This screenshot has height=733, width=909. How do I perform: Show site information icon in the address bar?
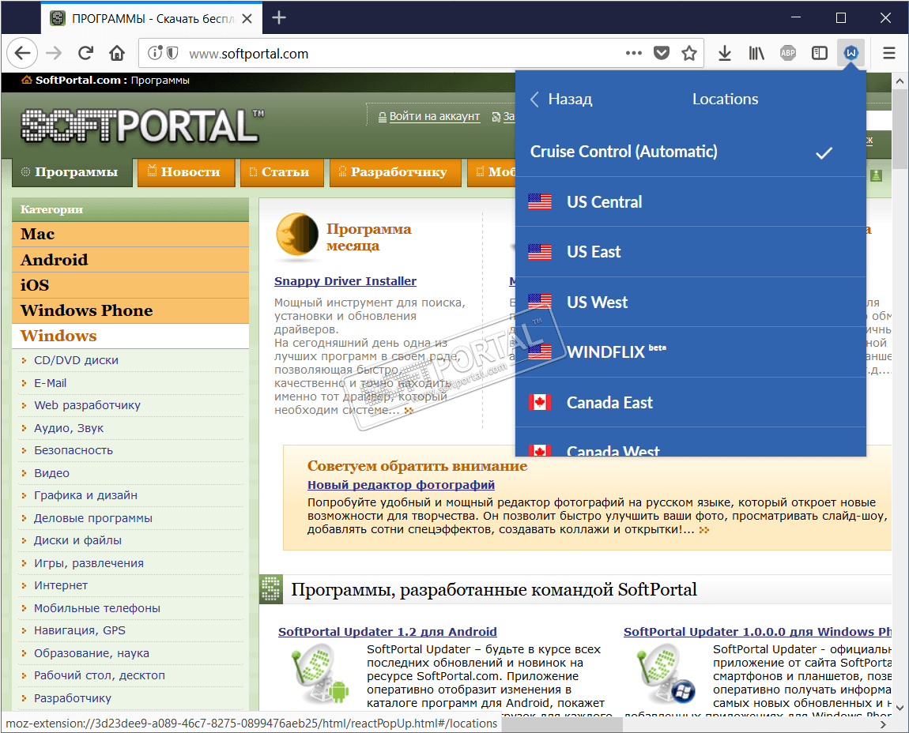click(155, 53)
